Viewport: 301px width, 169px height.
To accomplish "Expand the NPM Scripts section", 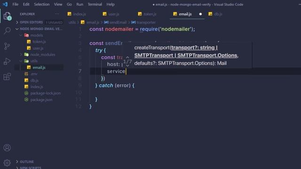I will [x=31, y=168].
